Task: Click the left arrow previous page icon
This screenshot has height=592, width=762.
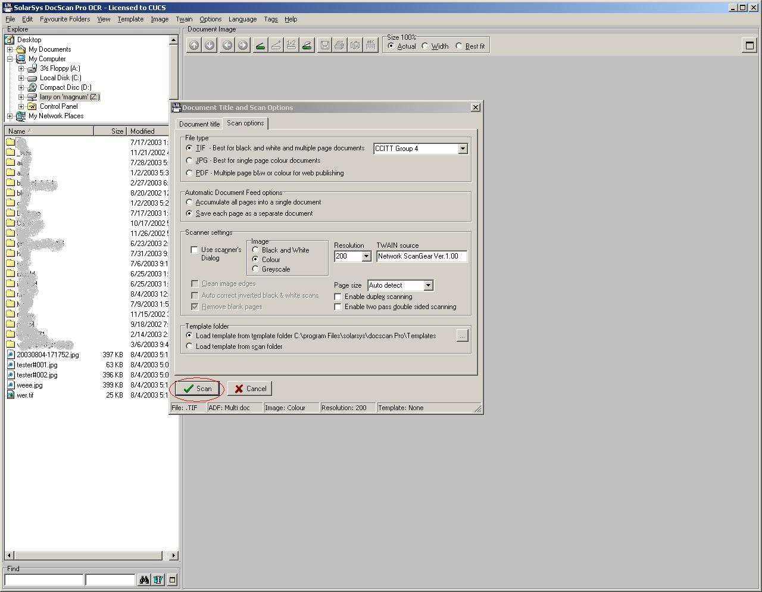Action: (x=227, y=45)
